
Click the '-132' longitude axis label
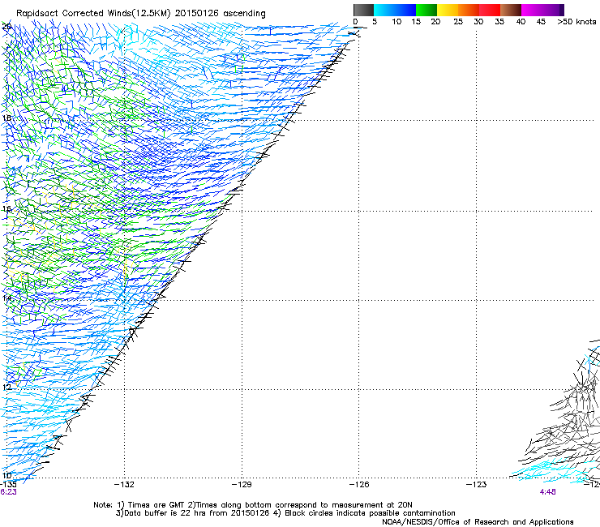pos(124,485)
